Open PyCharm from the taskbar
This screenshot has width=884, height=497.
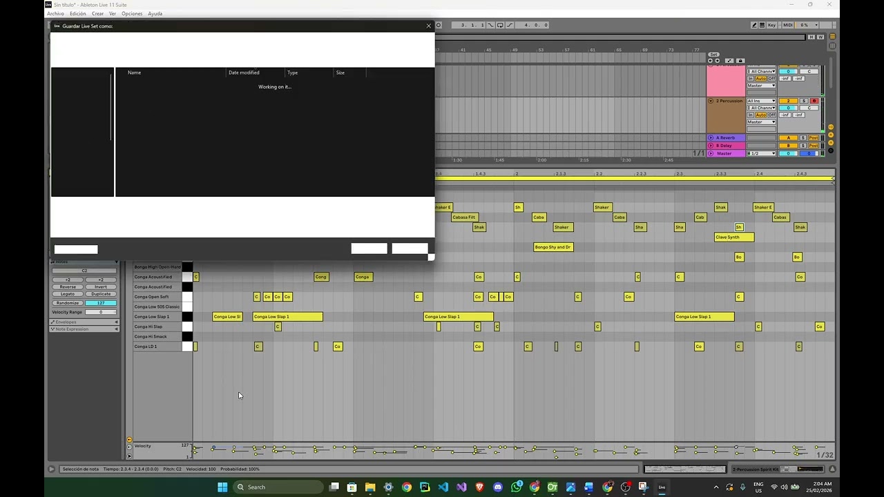coord(425,487)
